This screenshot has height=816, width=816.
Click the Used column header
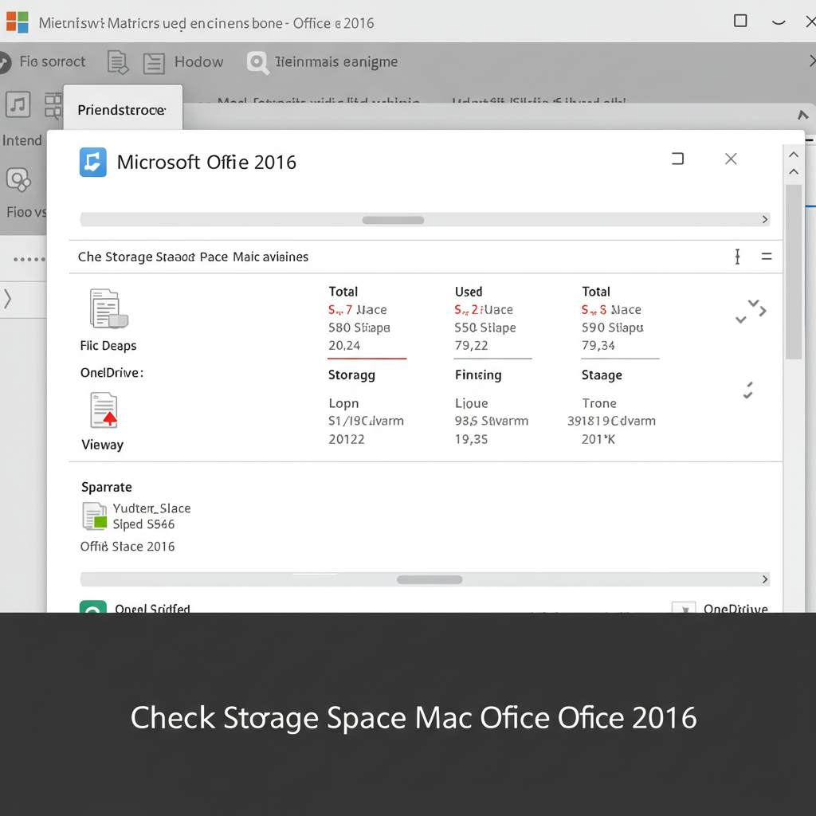(x=469, y=292)
